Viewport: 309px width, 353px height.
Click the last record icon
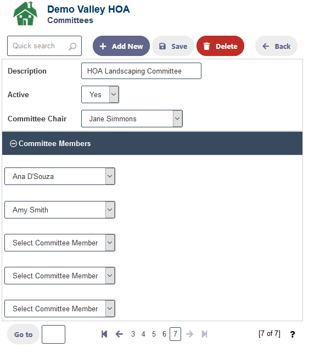coord(204,334)
